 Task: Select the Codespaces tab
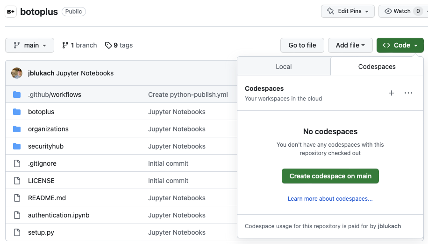coord(377,67)
